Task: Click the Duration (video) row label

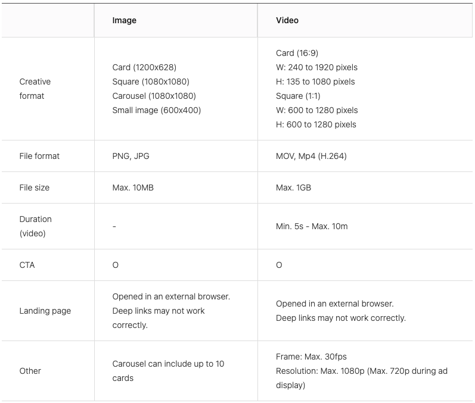Action: pos(35,226)
